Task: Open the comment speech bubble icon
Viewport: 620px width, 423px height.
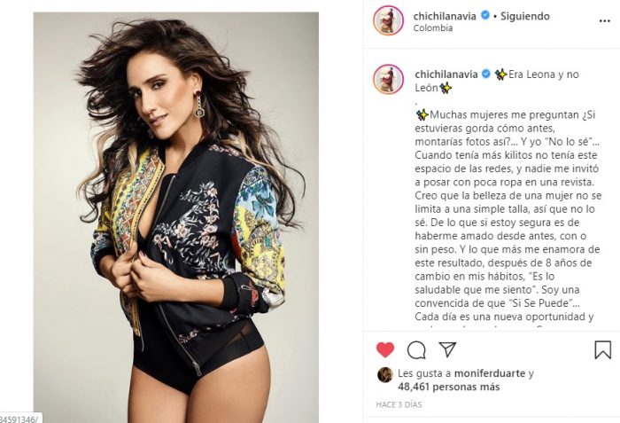Action: pos(416,350)
